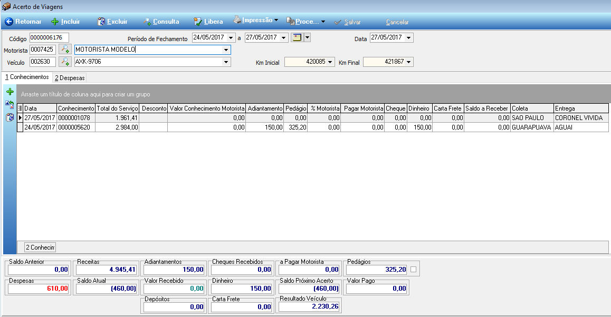Image resolution: width=611 pixels, height=317 pixels.
Task: Click Valor Conhecimento Motorista column header
Action: [207, 108]
